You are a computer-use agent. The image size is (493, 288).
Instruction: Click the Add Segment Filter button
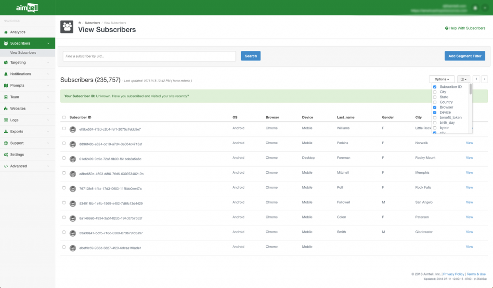465,56
